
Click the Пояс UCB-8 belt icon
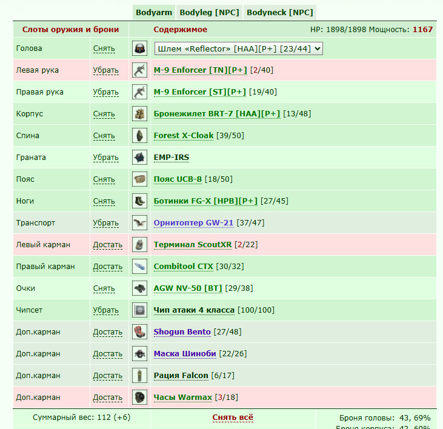(139, 179)
